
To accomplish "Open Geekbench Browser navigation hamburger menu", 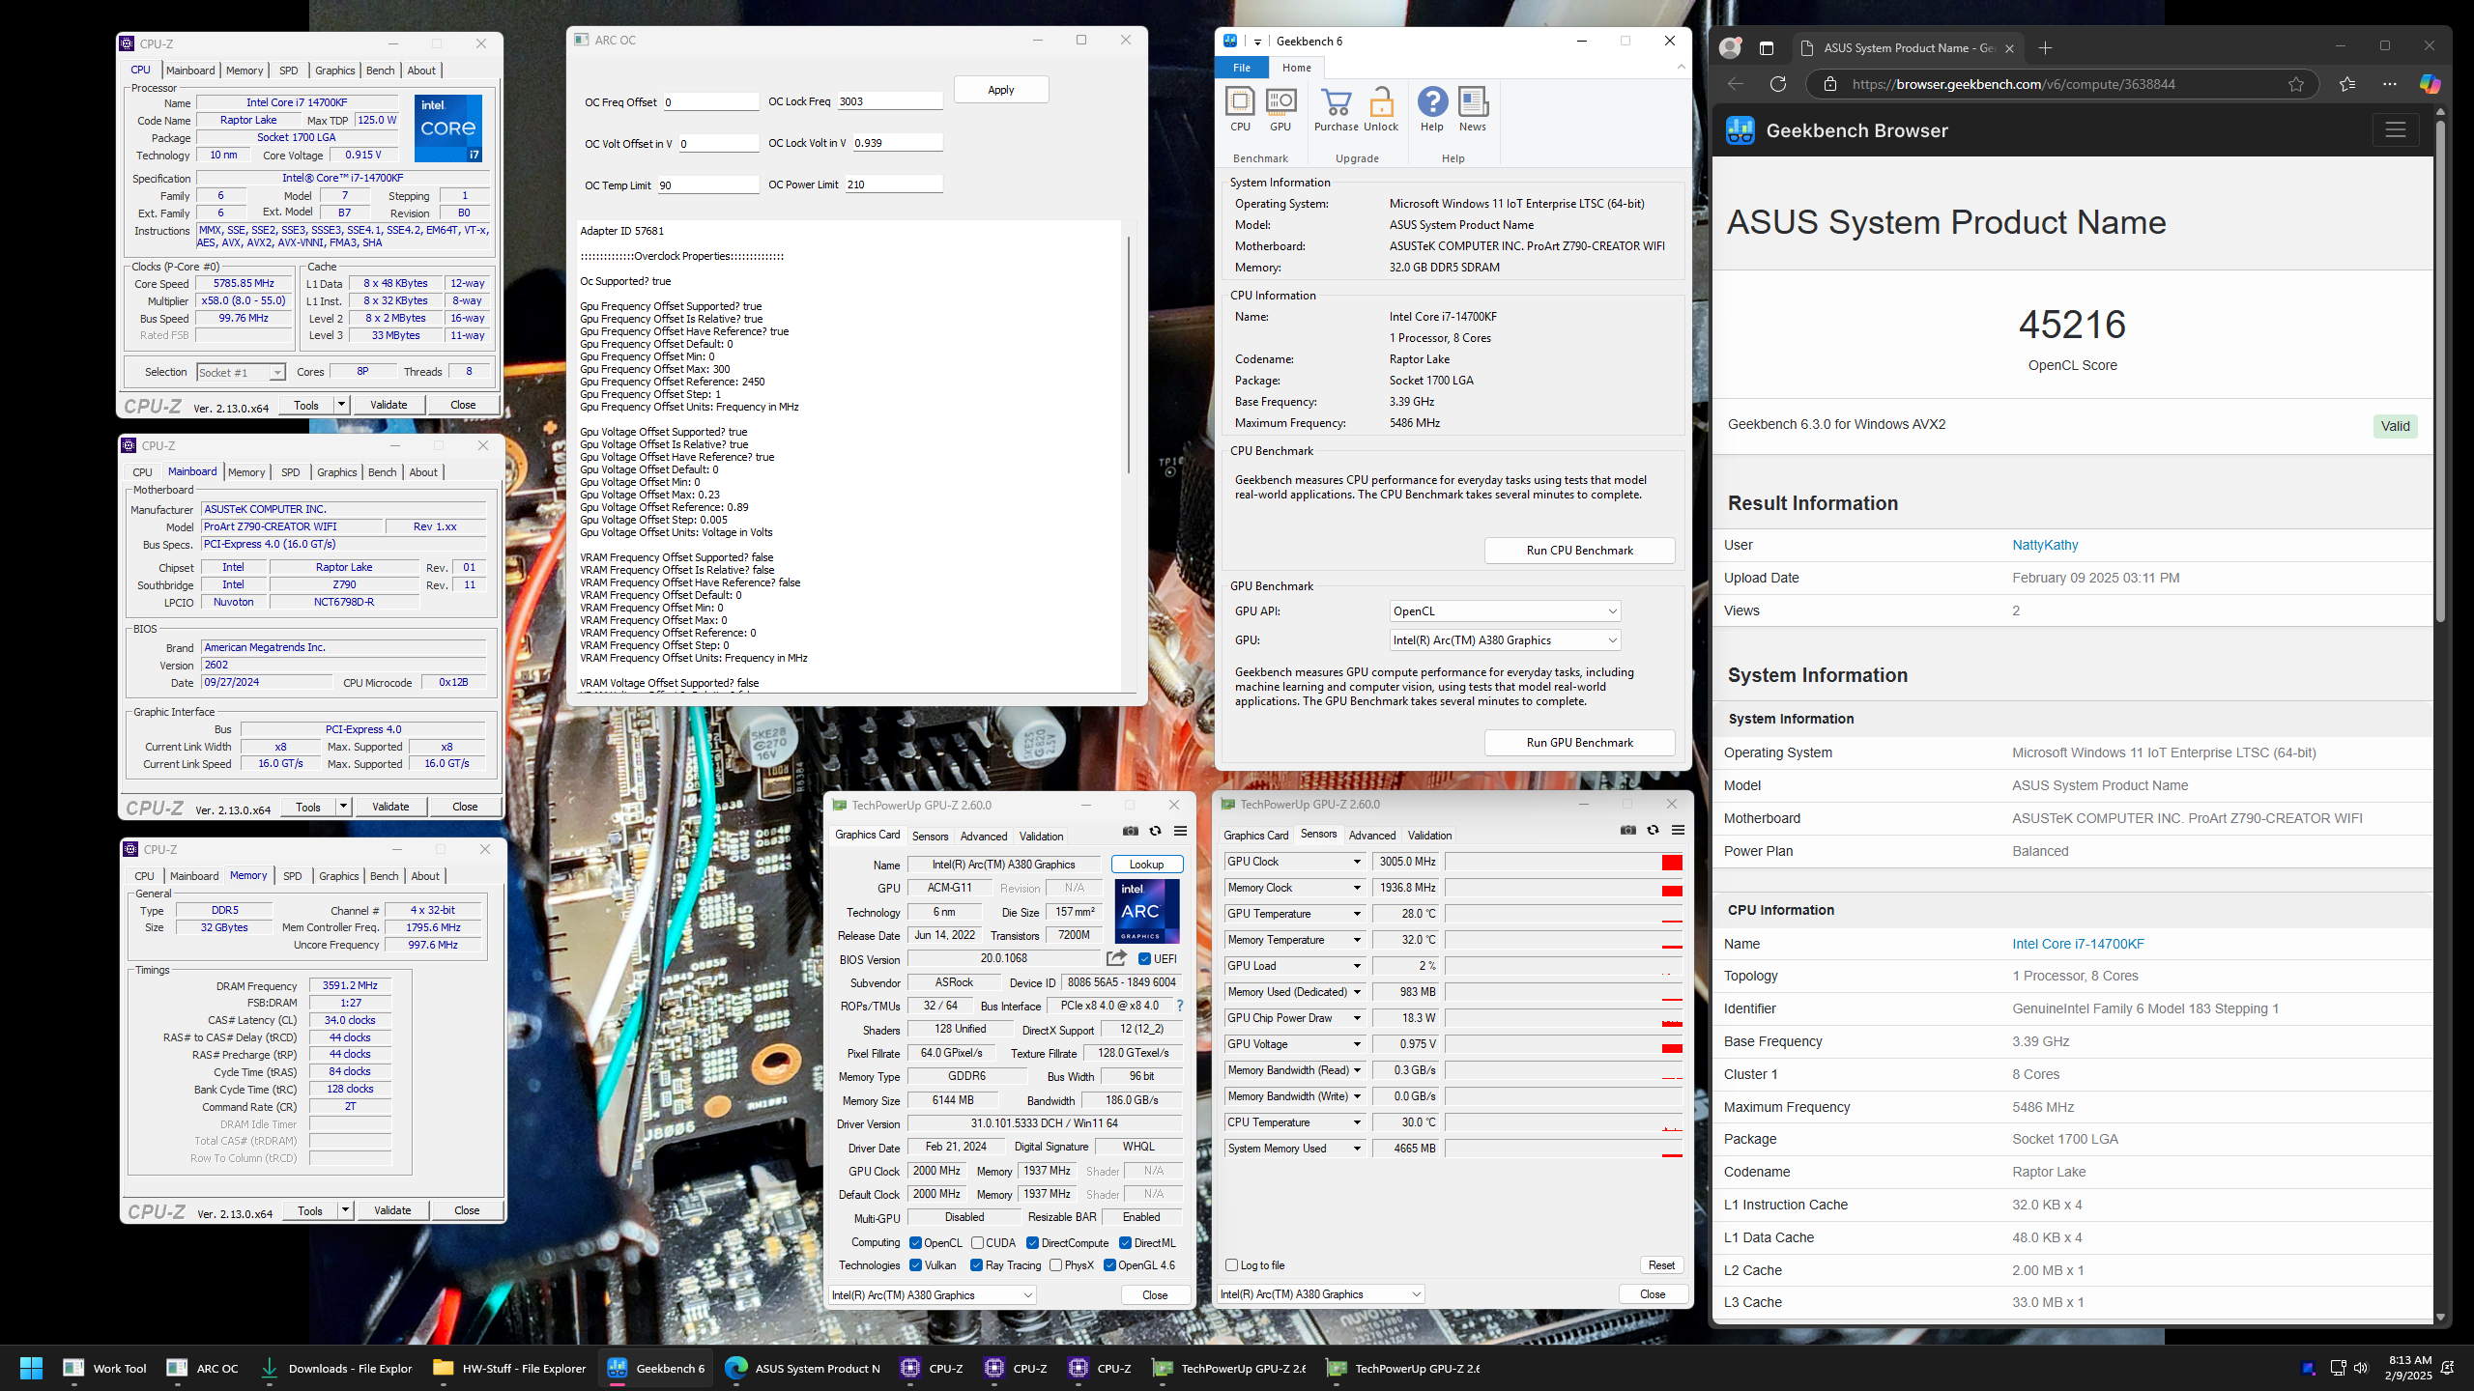I will (x=2395, y=130).
